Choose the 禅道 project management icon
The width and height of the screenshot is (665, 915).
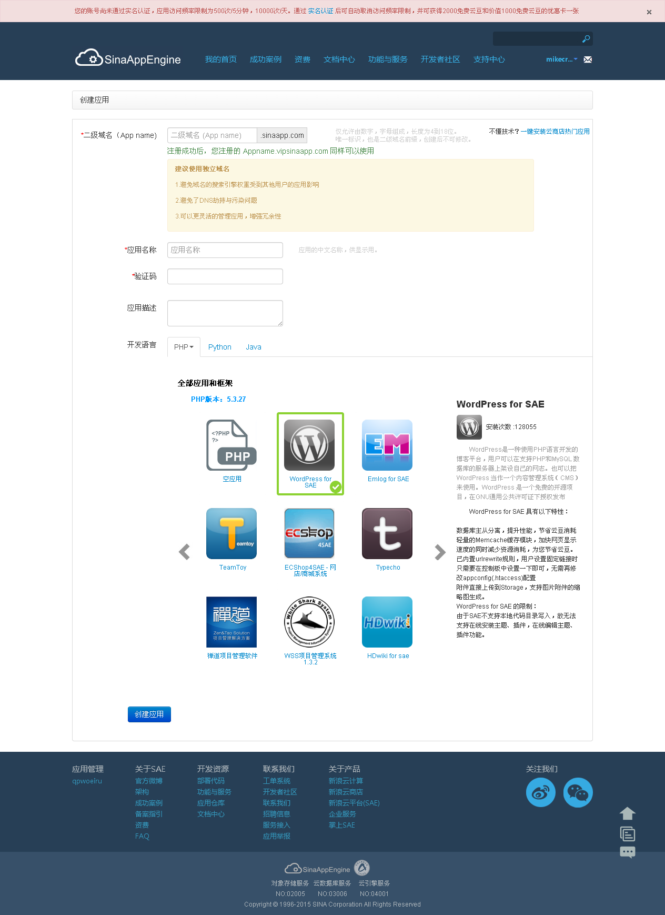coord(231,622)
